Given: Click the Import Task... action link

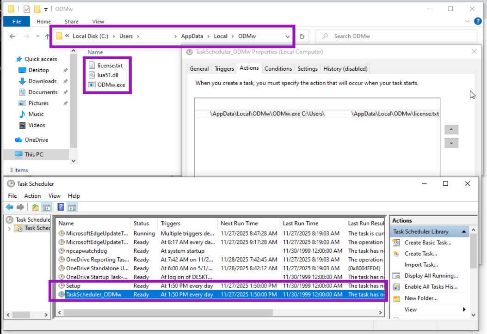Looking at the screenshot, I should point(421,265).
